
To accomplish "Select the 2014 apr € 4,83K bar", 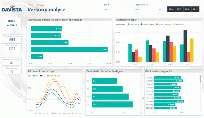I will pyautogui.click(x=167, y=88).
